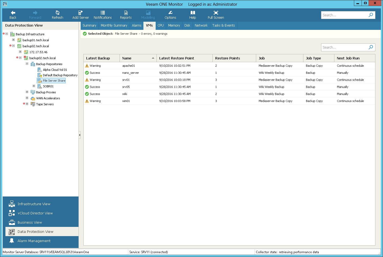
Task: Open Help documentation
Action: pyautogui.click(x=193, y=15)
